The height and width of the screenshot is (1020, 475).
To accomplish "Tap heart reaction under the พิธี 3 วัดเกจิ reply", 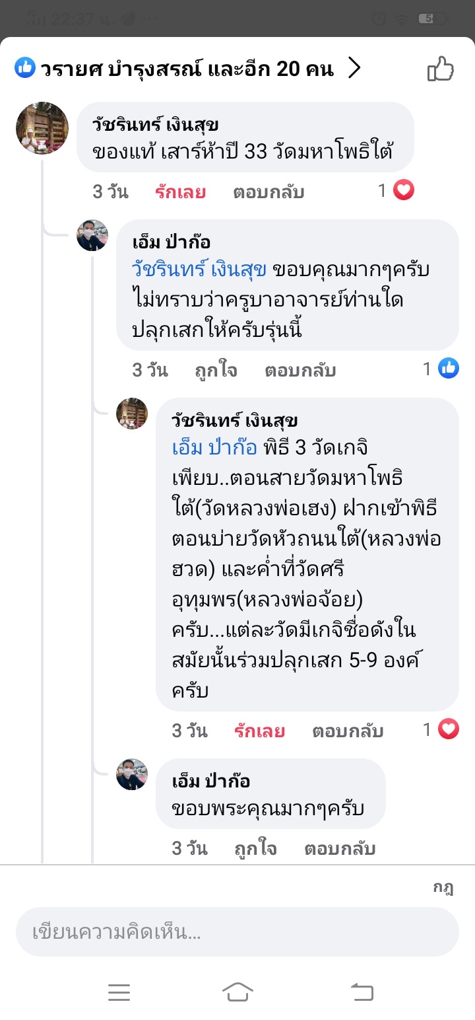I will (x=449, y=729).
